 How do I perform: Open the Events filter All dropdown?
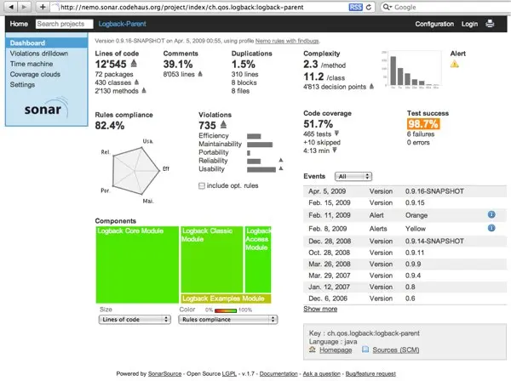[353, 176]
